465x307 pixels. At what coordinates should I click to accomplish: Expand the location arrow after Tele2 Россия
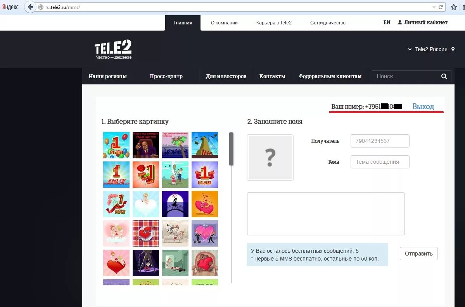tap(409, 49)
